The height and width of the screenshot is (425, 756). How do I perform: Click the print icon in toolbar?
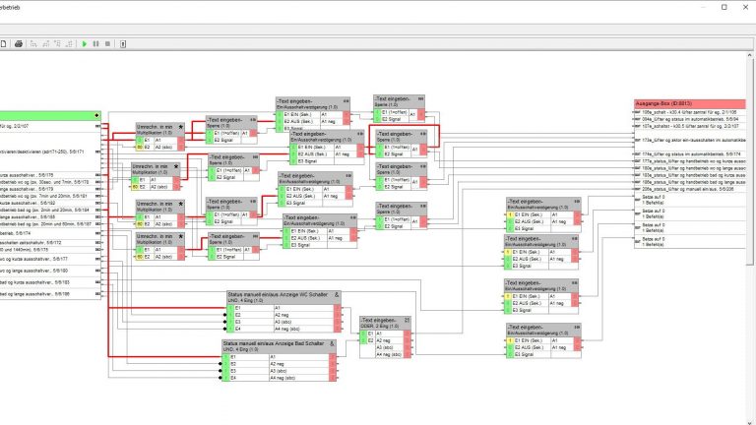click(18, 44)
